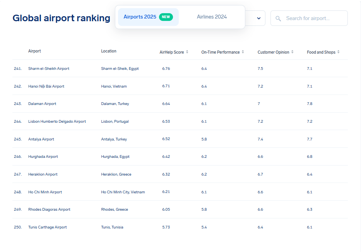Click Antalya Food and Shops 7.7
The image size is (361, 252).
coord(310,139)
